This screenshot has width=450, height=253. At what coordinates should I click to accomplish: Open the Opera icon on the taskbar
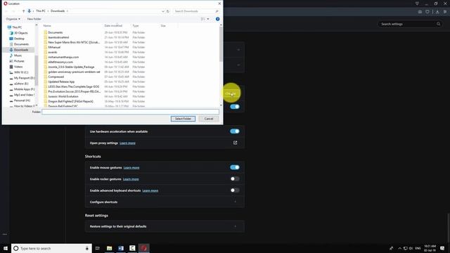tap(143, 248)
